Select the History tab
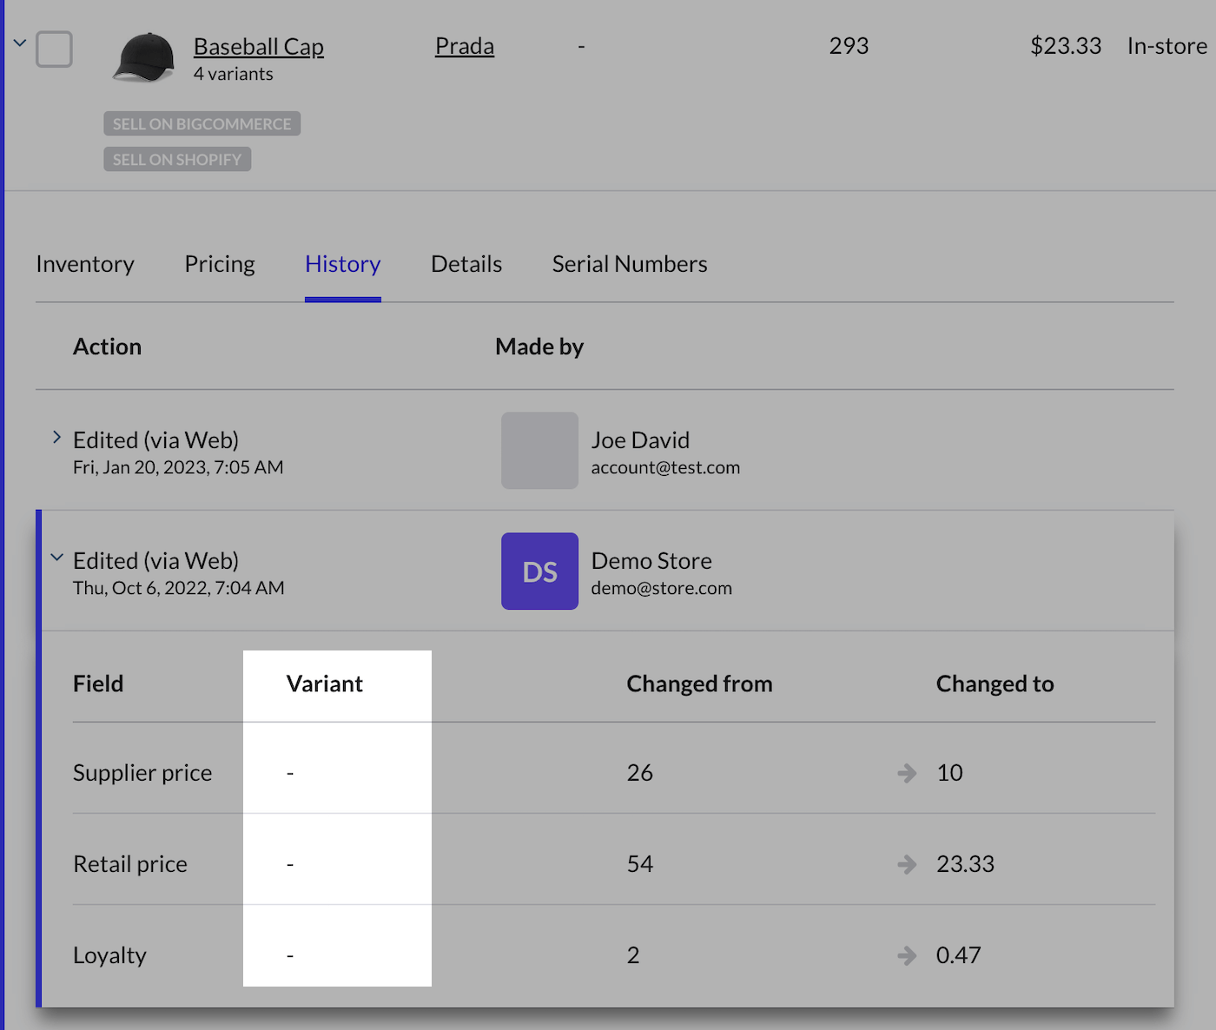The image size is (1216, 1030). pos(342,264)
